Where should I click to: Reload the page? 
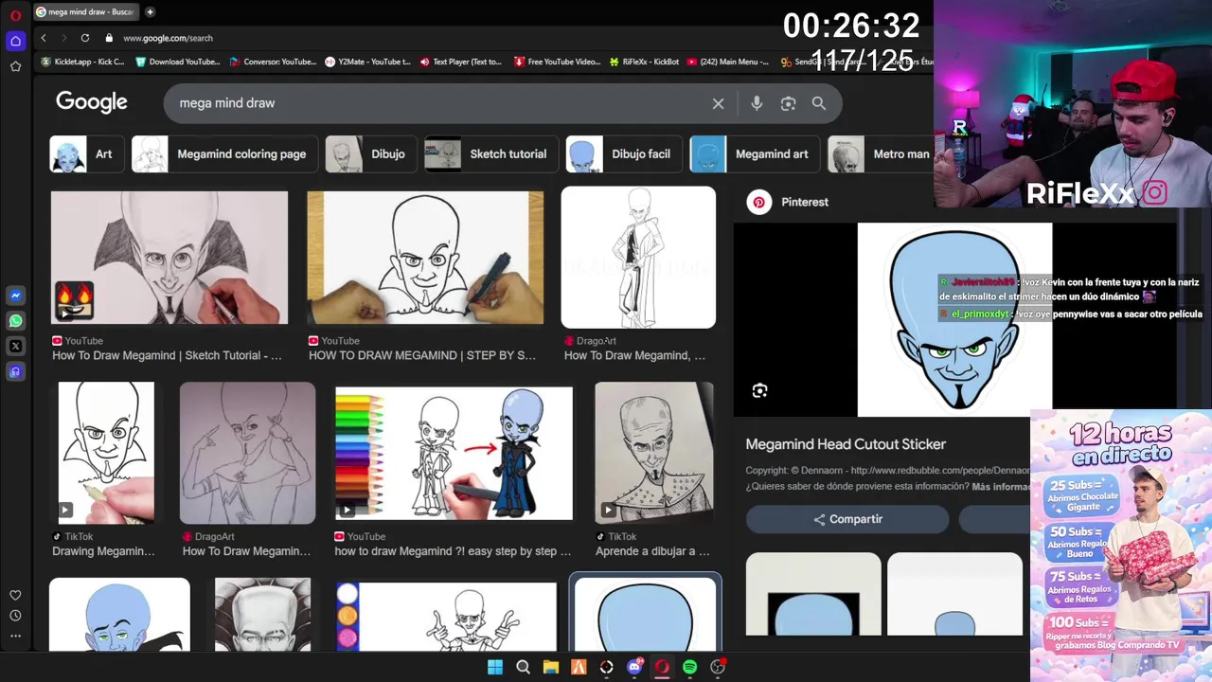pos(85,38)
